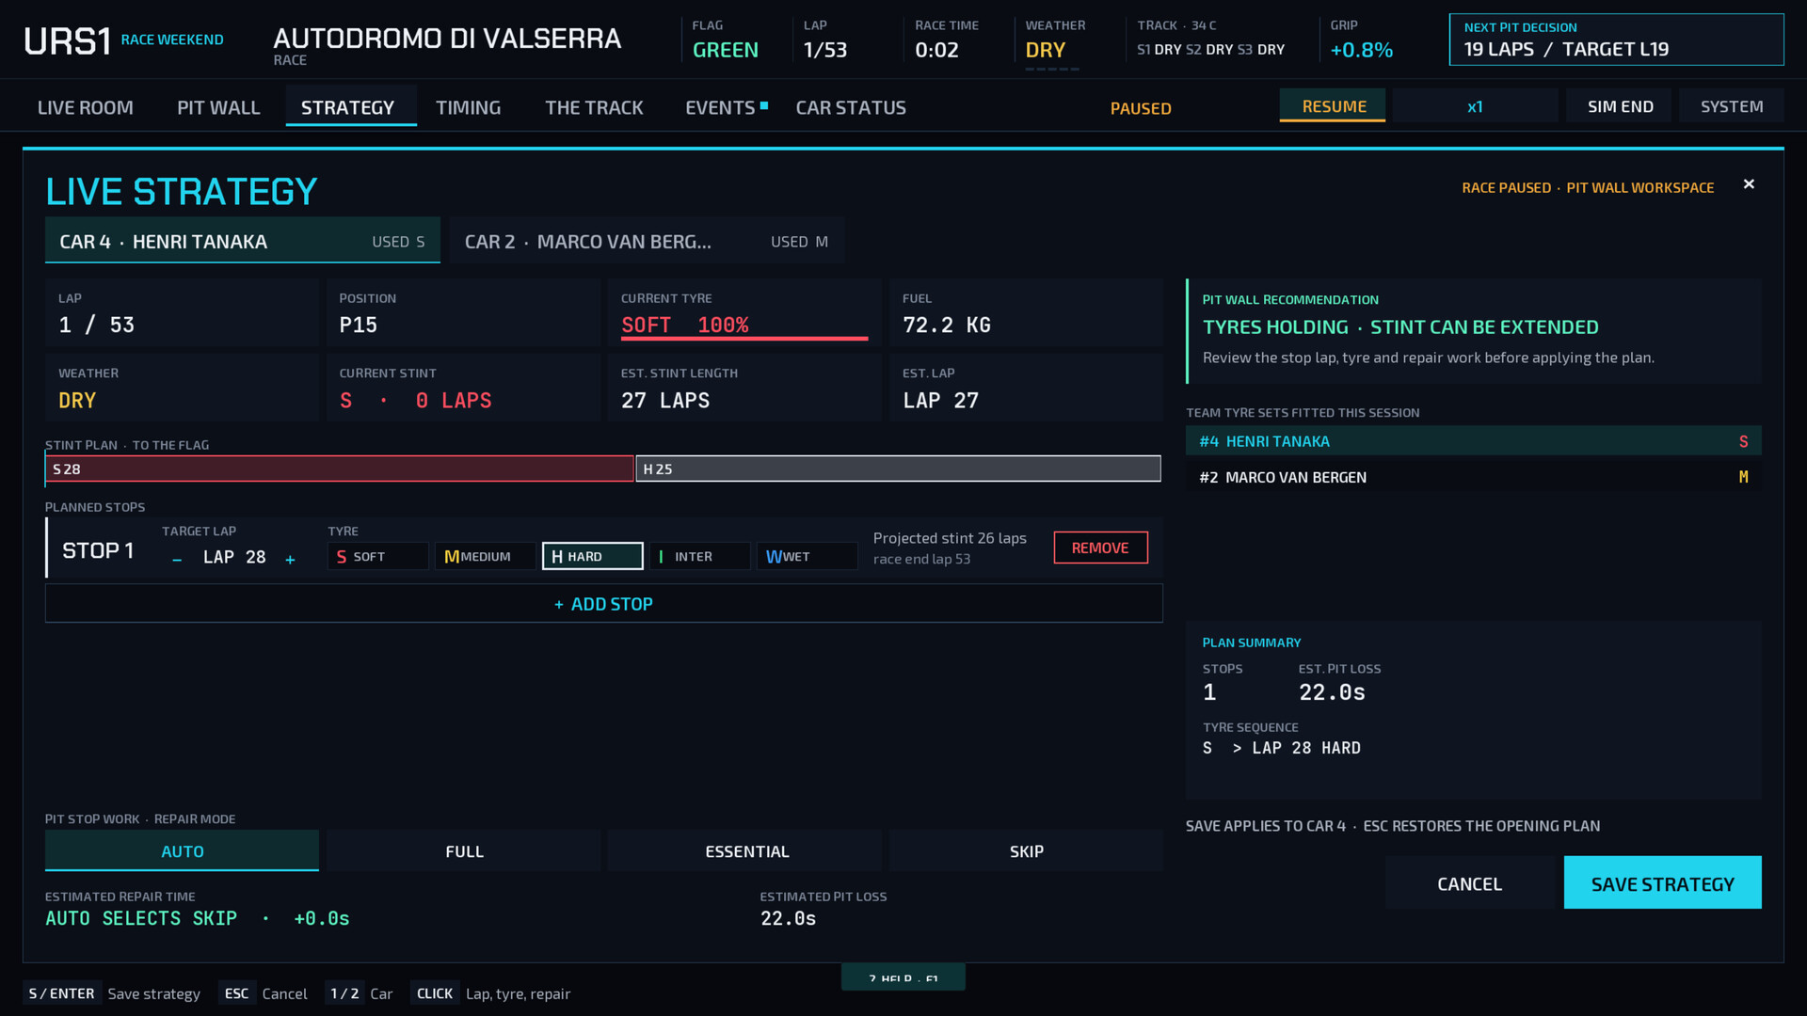Open the Timing tab

click(468, 107)
